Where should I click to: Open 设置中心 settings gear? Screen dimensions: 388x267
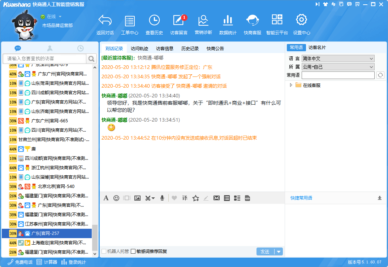(x=301, y=21)
